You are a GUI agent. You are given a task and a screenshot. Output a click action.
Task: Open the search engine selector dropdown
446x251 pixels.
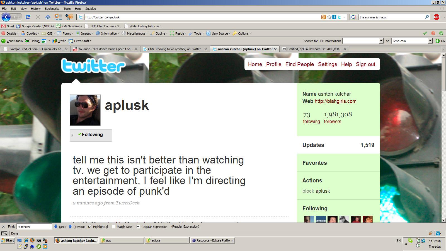coord(354,17)
